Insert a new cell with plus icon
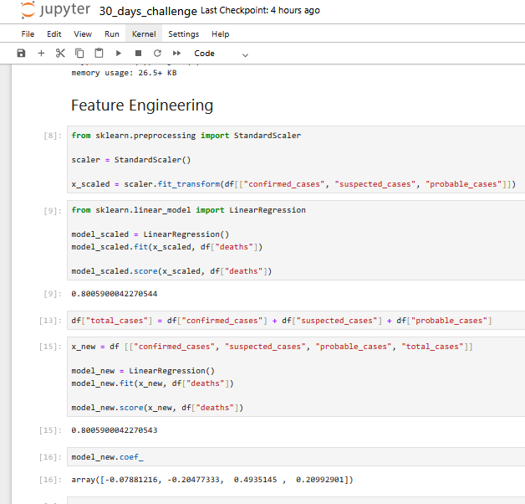 tap(41, 53)
